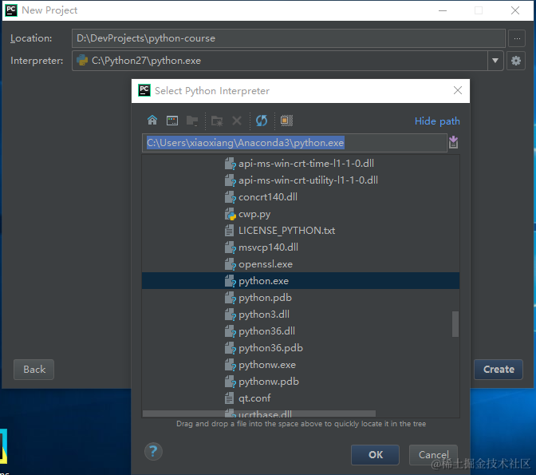
Task: Close the Select Python Interpreter dialog
Action: tap(457, 90)
